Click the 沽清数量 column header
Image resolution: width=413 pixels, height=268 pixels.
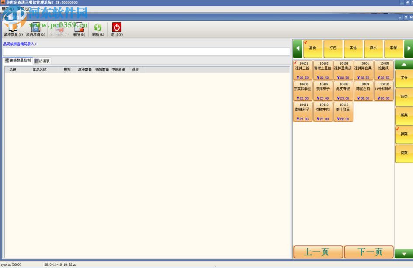(x=85, y=70)
